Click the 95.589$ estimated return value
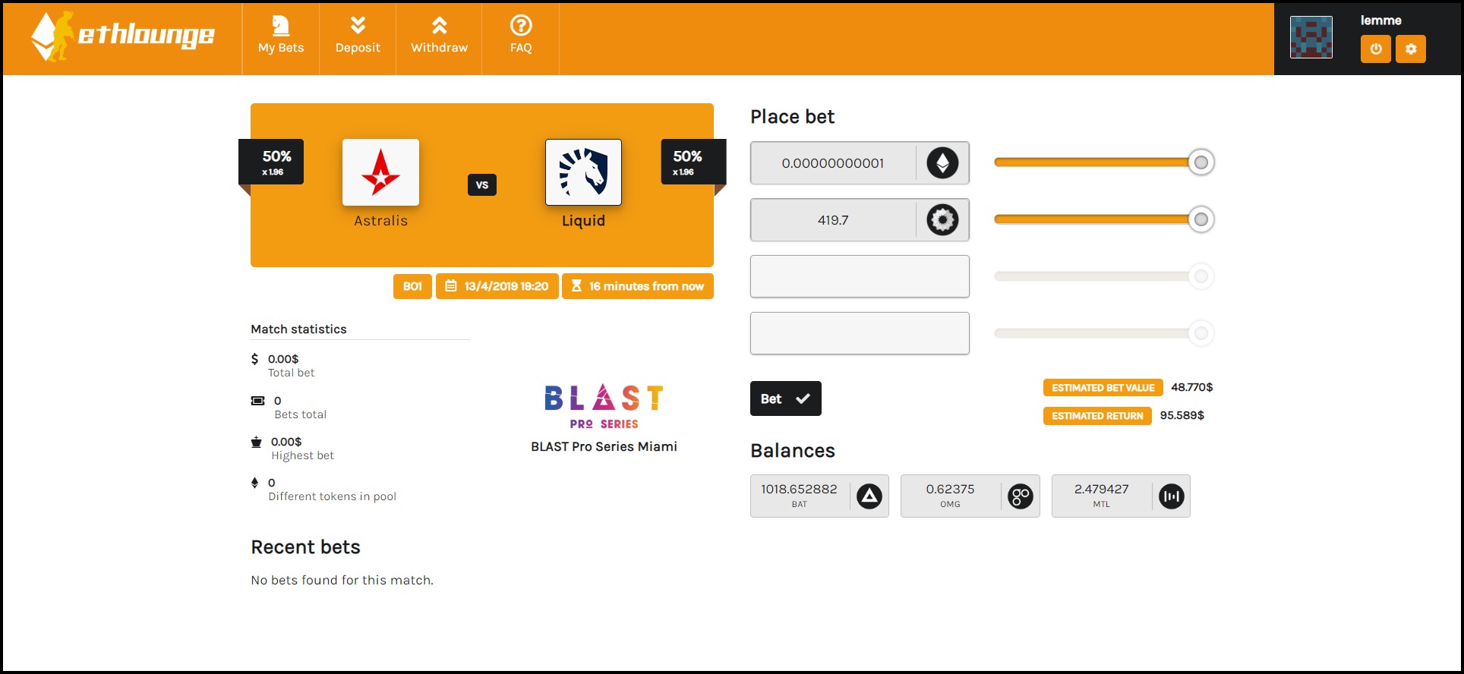Image resolution: width=1464 pixels, height=674 pixels. pyautogui.click(x=1182, y=415)
